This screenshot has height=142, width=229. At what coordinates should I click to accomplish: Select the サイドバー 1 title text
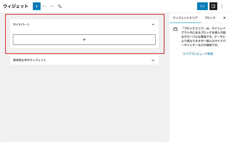[x=21, y=25]
